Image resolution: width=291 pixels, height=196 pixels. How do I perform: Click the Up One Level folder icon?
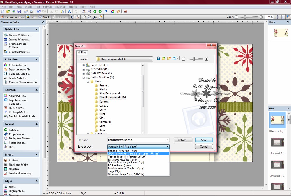coord(164,59)
